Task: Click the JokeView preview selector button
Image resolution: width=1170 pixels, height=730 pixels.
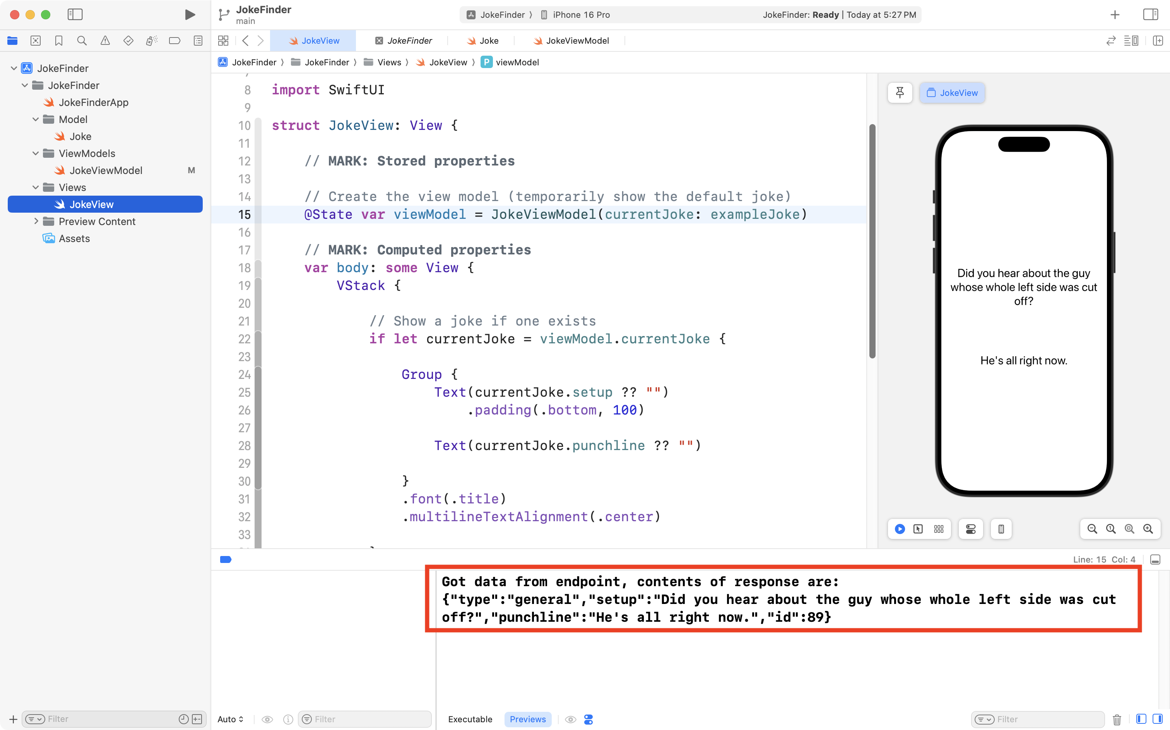Action: [x=952, y=93]
